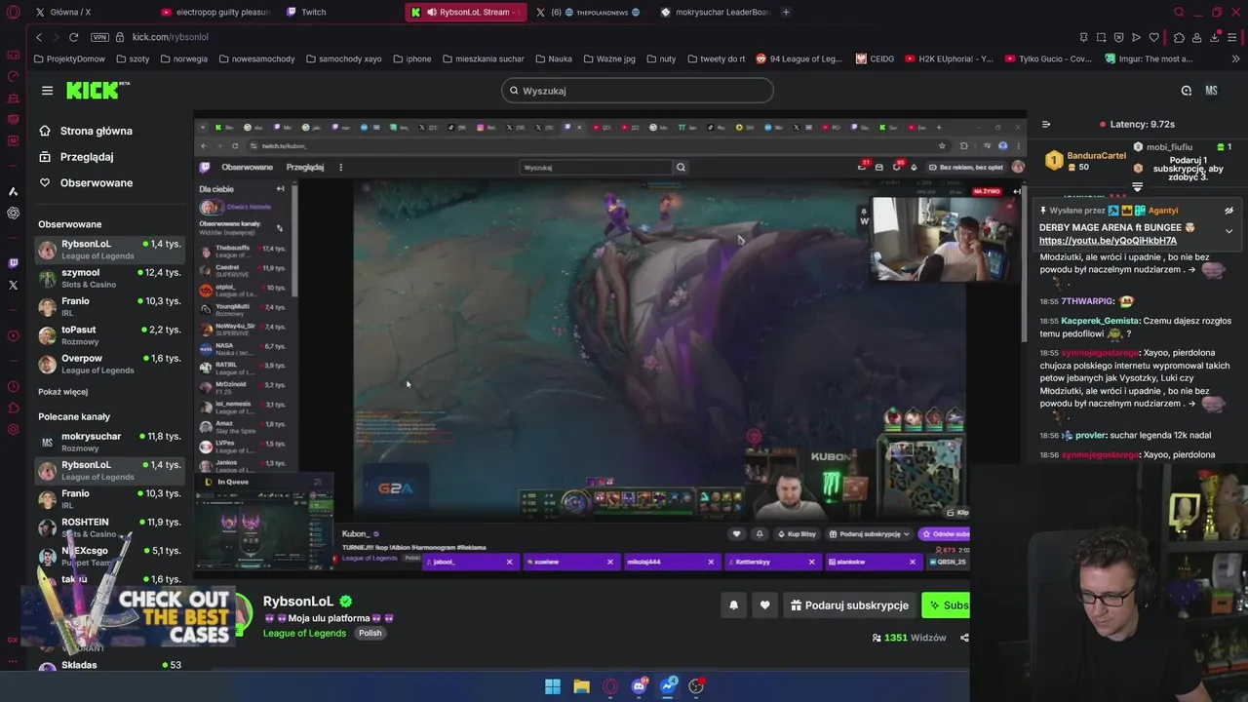Open Overpow channel in sidebar

(109, 364)
